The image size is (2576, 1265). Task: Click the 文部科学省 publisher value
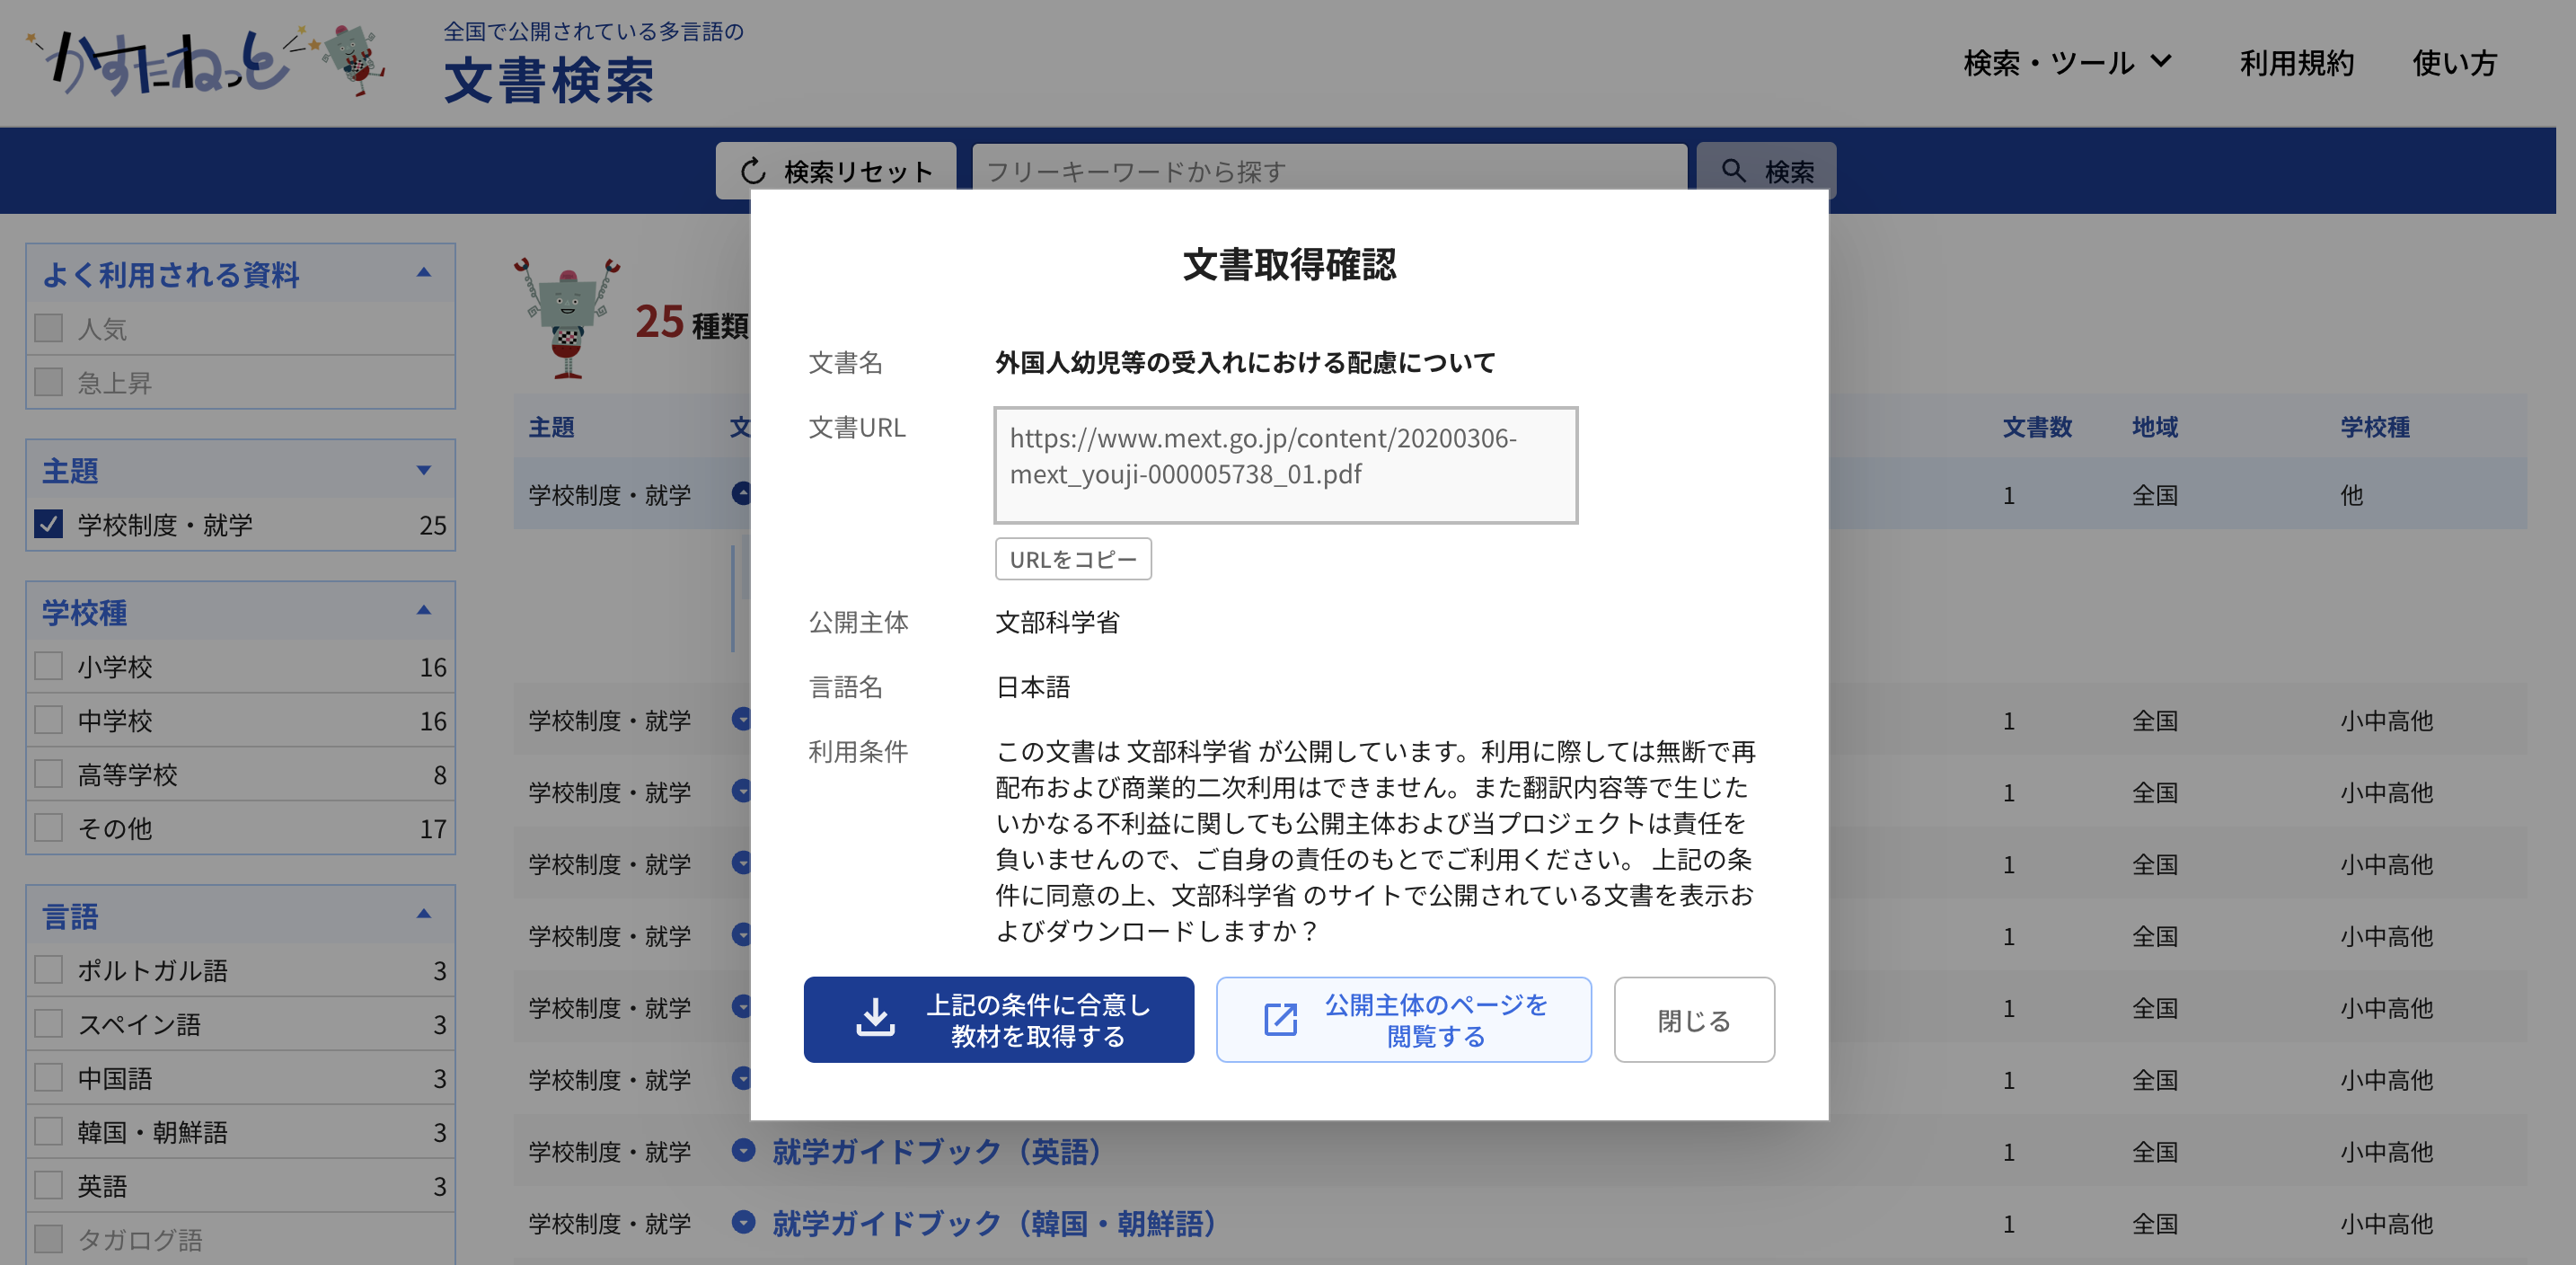[1057, 622]
